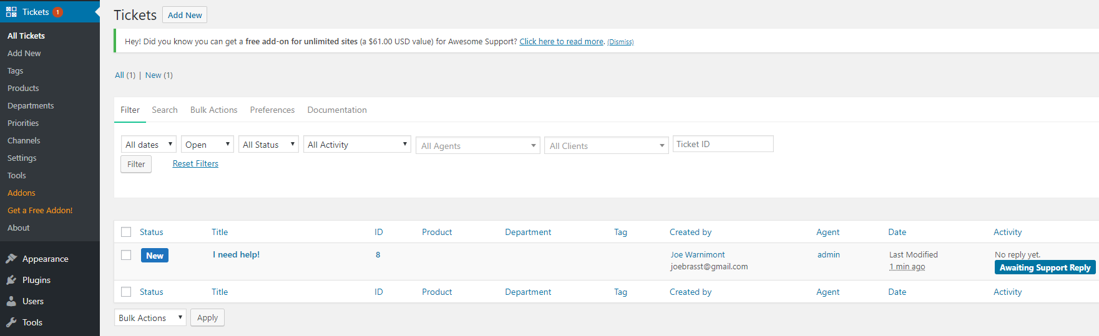1099x336 pixels.
Task: Open the All dates dropdown
Action: pos(149,145)
